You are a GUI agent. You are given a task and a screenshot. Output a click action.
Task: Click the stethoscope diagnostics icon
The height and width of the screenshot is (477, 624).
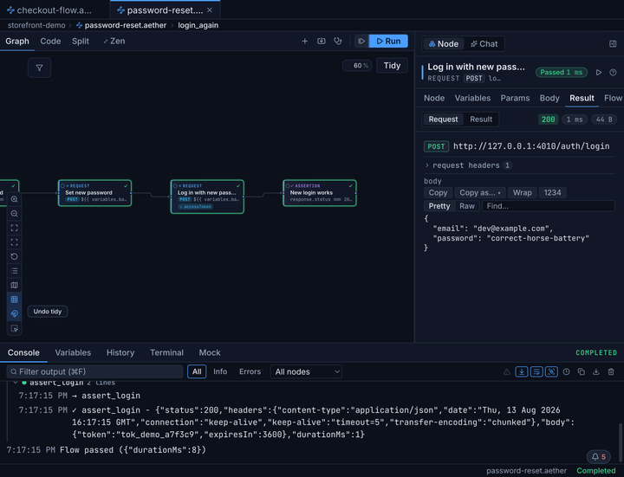338,41
